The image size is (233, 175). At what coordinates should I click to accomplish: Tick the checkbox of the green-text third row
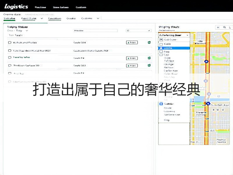tap(10, 57)
